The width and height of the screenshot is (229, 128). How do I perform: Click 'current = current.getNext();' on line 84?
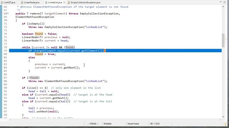point(57,68)
